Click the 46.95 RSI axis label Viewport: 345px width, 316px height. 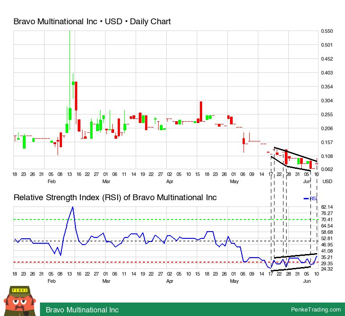pyautogui.click(x=327, y=245)
